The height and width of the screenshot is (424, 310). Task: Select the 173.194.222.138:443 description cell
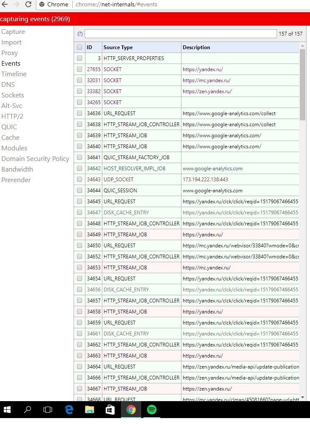[x=240, y=179]
